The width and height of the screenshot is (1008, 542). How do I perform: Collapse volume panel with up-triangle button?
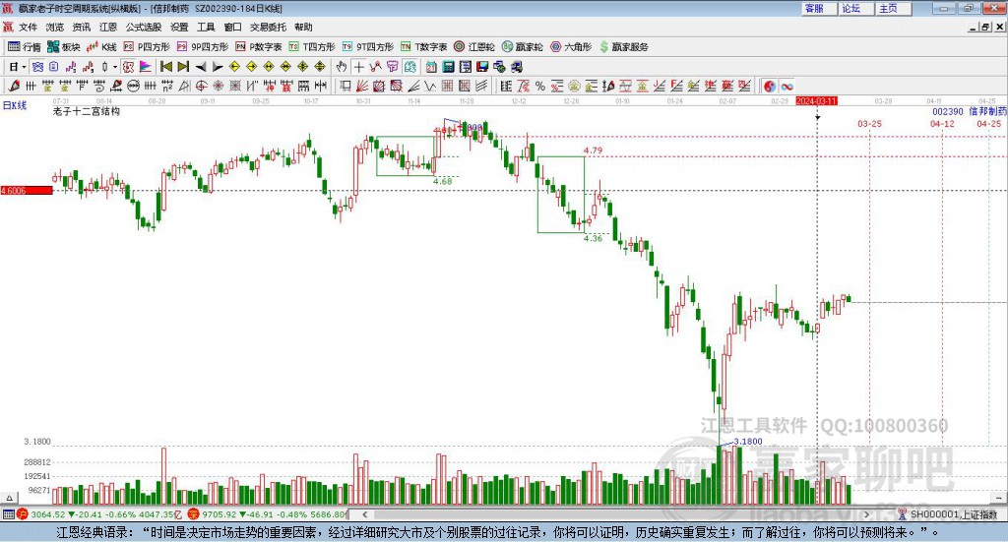(9, 498)
